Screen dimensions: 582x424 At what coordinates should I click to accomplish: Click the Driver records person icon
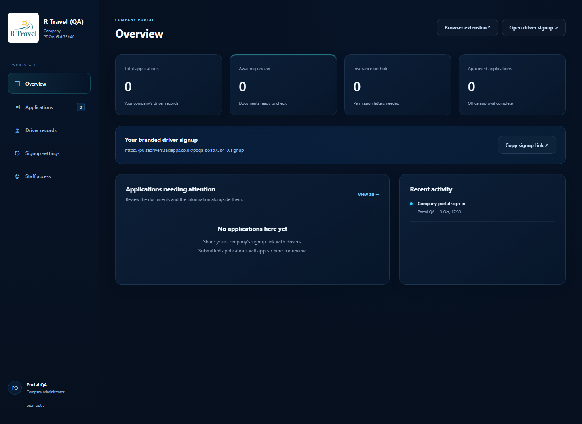(x=17, y=130)
